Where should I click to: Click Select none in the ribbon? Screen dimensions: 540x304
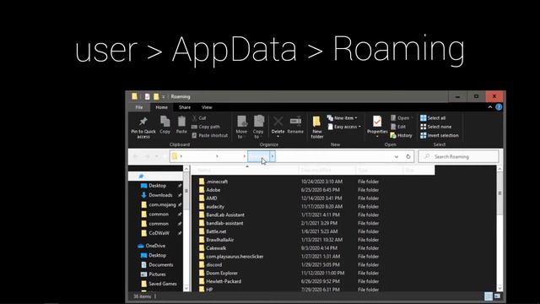pos(435,127)
